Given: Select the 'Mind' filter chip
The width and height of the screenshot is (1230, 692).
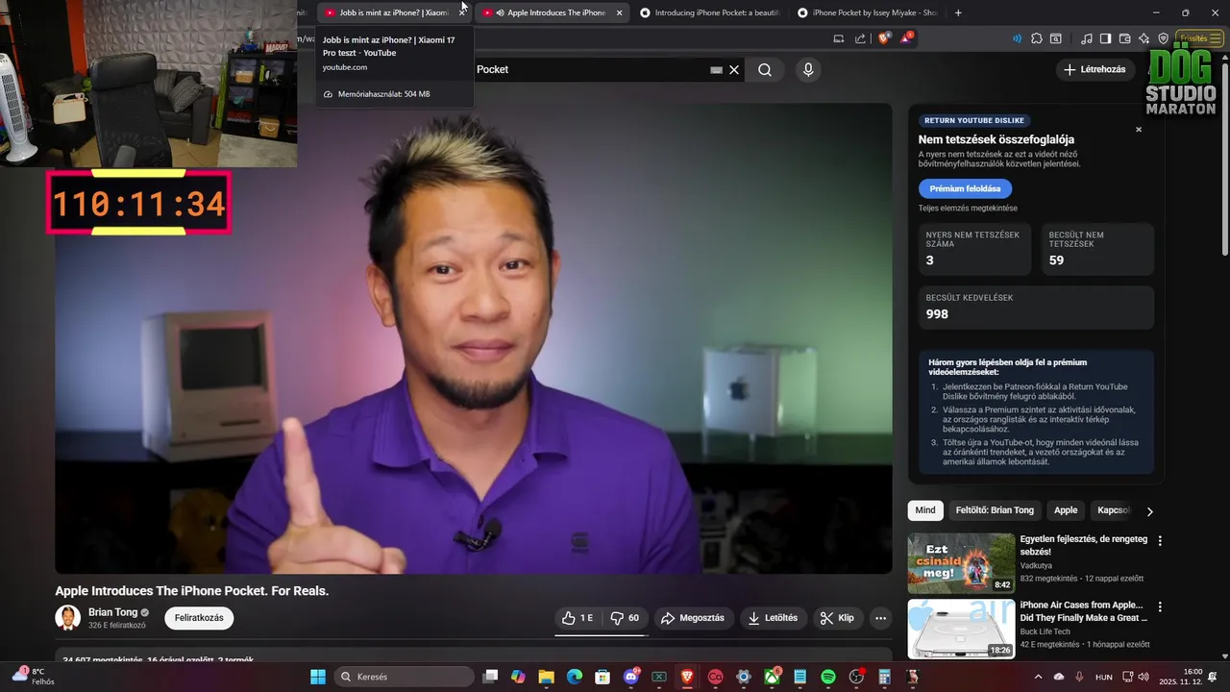Looking at the screenshot, I should 925,510.
